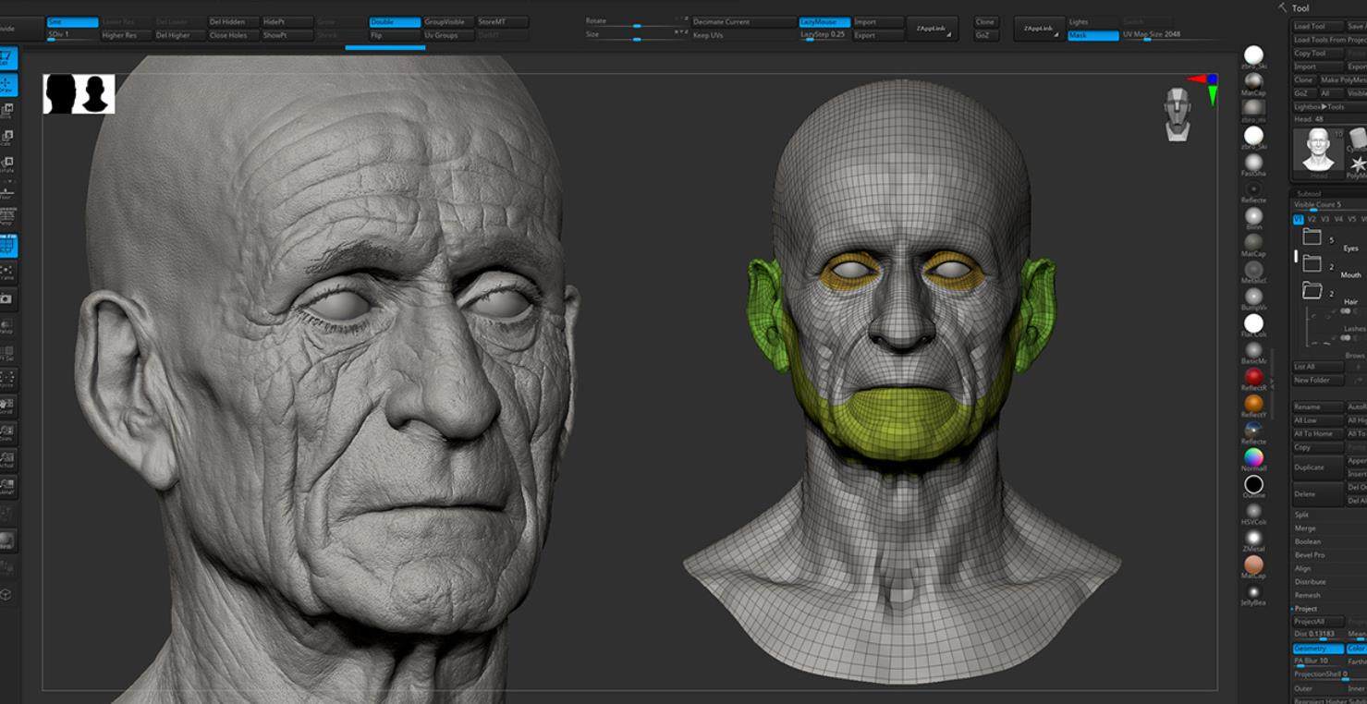Open the Mouth folder in subtool list
This screenshot has width=1367, height=704.
[x=1312, y=264]
